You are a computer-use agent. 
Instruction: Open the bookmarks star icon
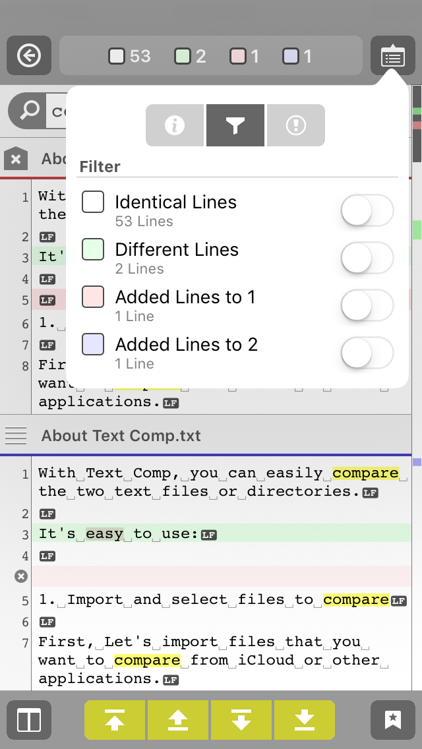(x=393, y=720)
